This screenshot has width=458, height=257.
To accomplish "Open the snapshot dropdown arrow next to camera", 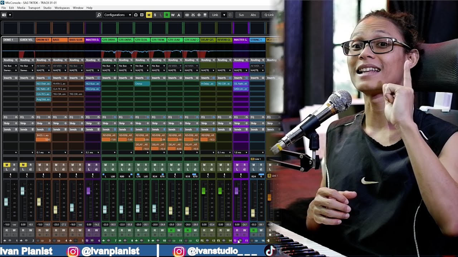I will tap(10, 15).
